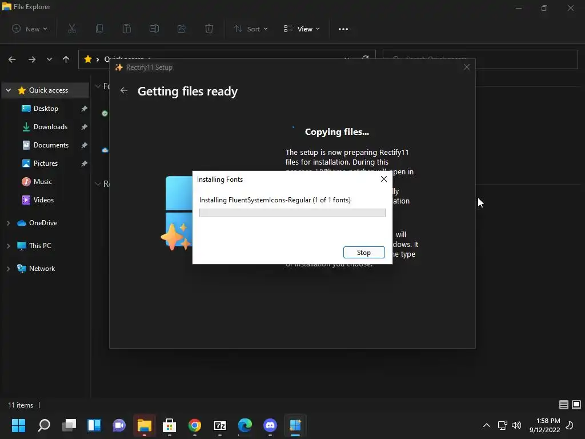Expand the OneDrive tree node
Viewport: 585px width, 439px height.
(x=8, y=223)
